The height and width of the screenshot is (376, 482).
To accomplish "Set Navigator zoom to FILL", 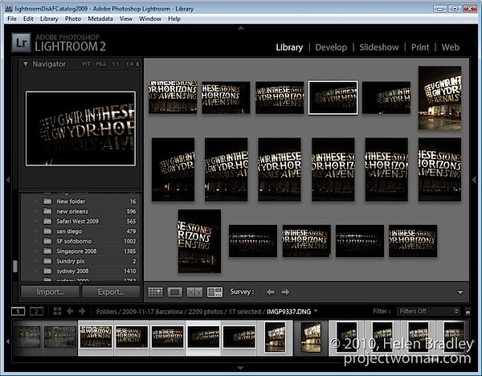I will 101,64.
